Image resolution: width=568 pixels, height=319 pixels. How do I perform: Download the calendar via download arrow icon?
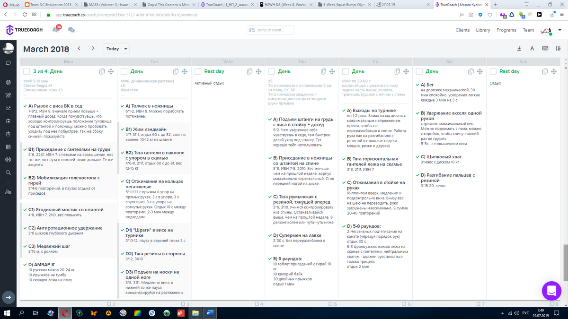tap(519, 48)
